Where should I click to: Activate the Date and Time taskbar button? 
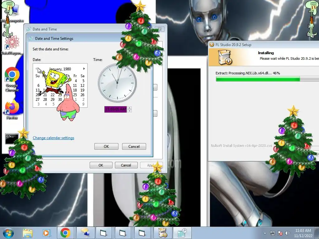point(182,233)
